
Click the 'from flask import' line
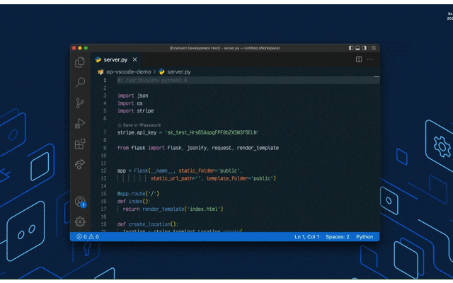[198, 148]
